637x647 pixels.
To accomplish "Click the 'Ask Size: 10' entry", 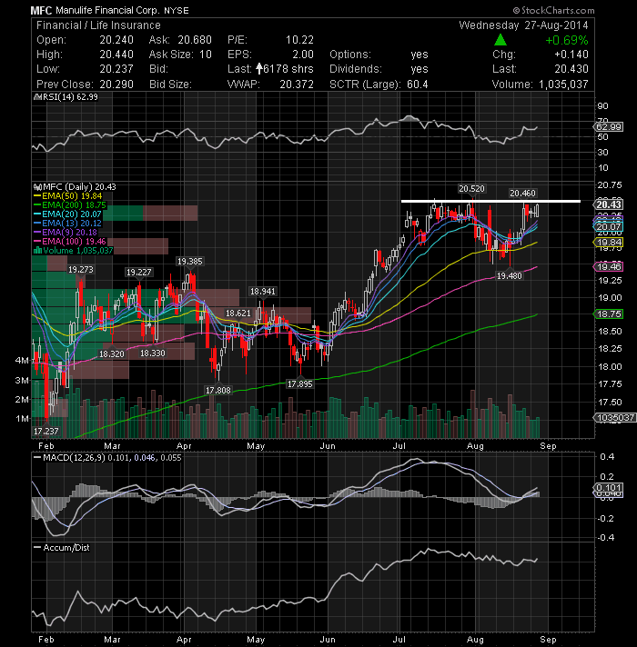I will 180,55.
